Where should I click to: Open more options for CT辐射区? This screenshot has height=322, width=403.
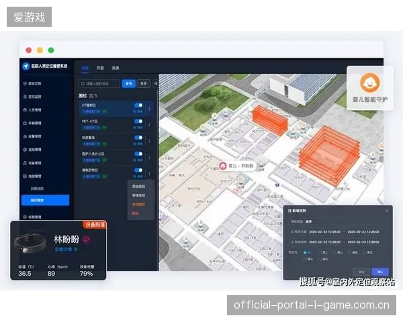click(x=149, y=109)
